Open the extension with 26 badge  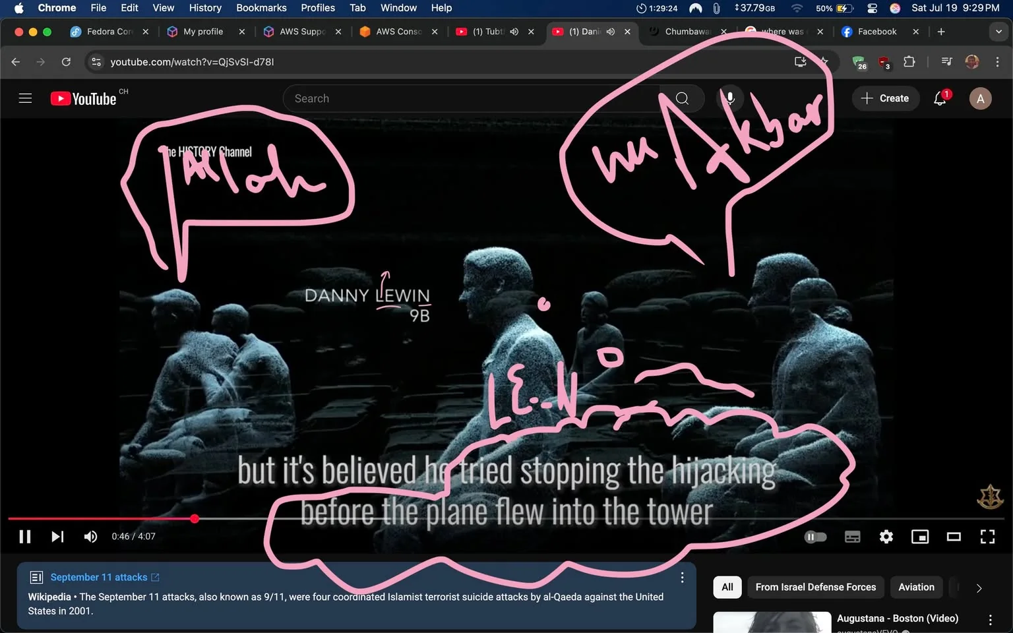[x=859, y=62]
